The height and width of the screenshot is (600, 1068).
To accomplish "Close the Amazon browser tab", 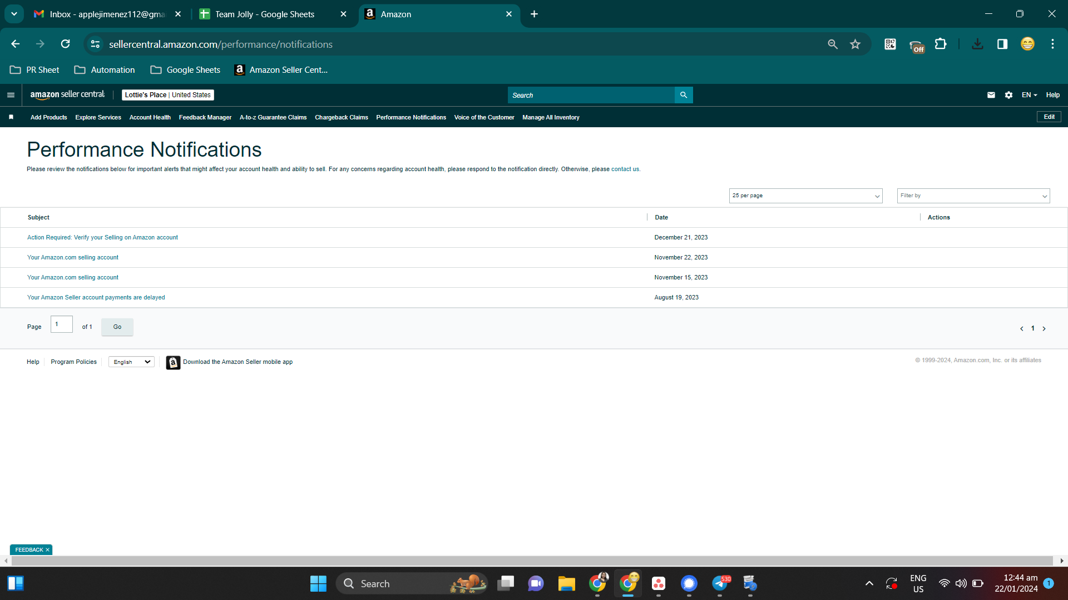I will pyautogui.click(x=509, y=14).
